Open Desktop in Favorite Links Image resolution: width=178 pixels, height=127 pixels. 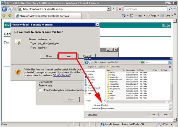coord(89,74)
